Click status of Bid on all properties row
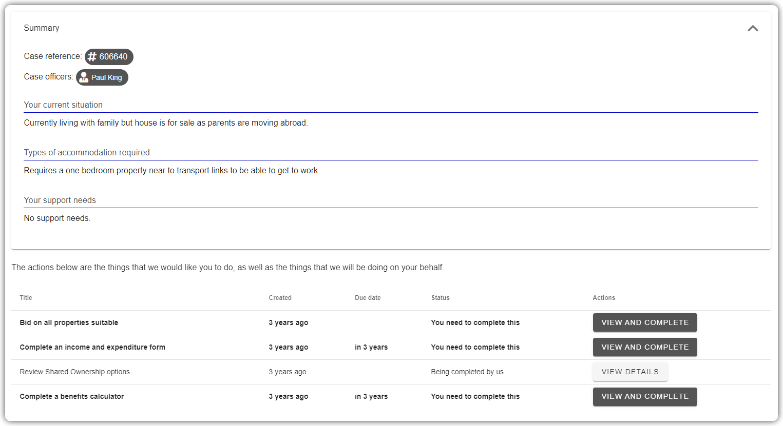The image size is (783, 426). (475, 322)
